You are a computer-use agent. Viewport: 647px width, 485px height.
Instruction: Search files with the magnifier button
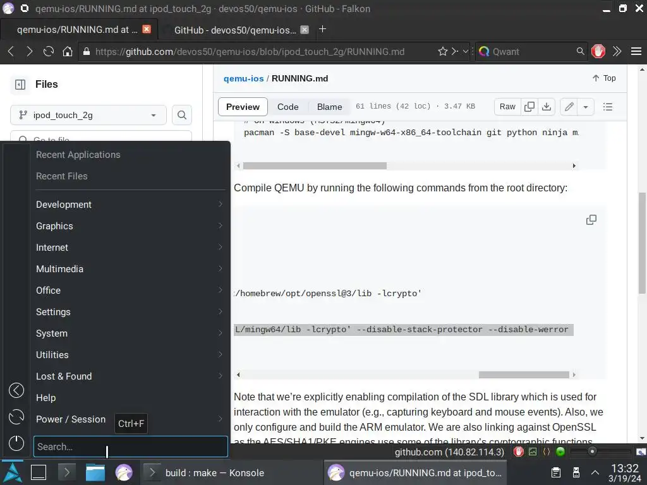[x=181, y=115]
